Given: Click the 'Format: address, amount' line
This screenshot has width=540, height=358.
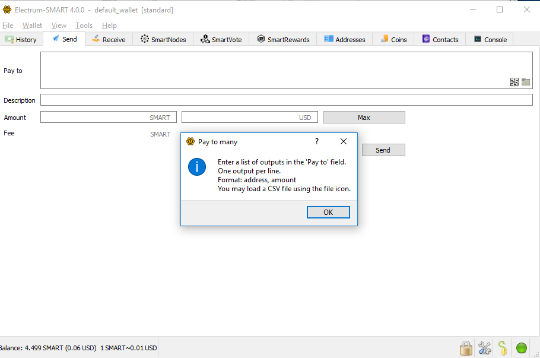Looking at the screenshot, I should pos(257,180).
